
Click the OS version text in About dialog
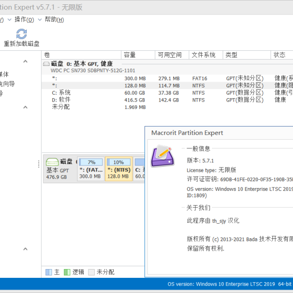pos(240,192)
